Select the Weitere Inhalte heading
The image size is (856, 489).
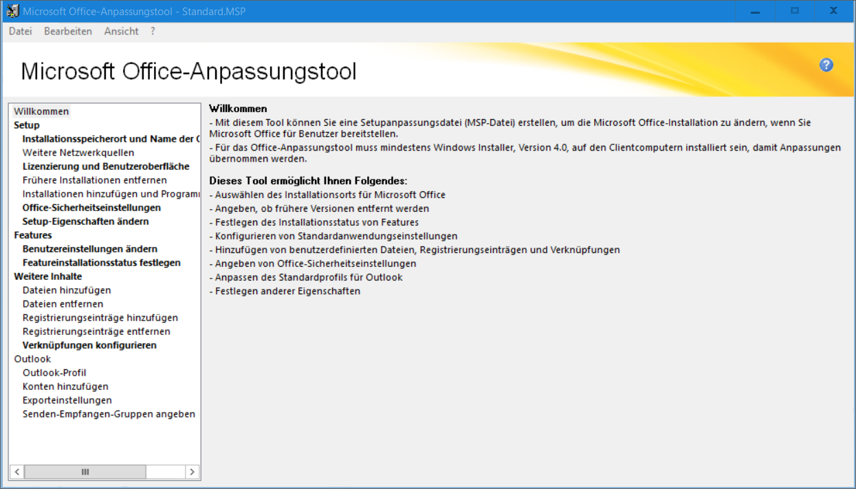[x=48, y=276]
